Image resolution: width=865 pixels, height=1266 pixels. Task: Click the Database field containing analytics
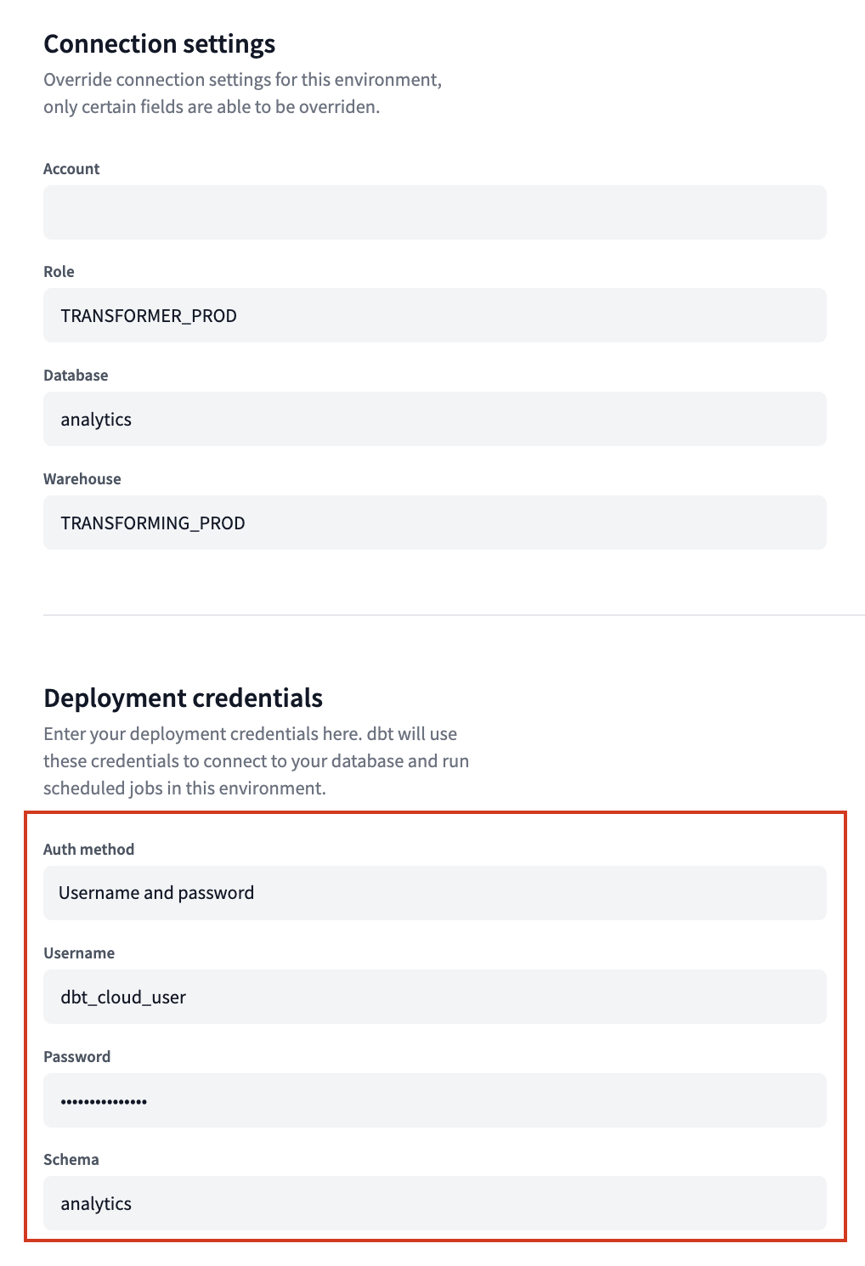pyautogui.click(x=433, y=418)
